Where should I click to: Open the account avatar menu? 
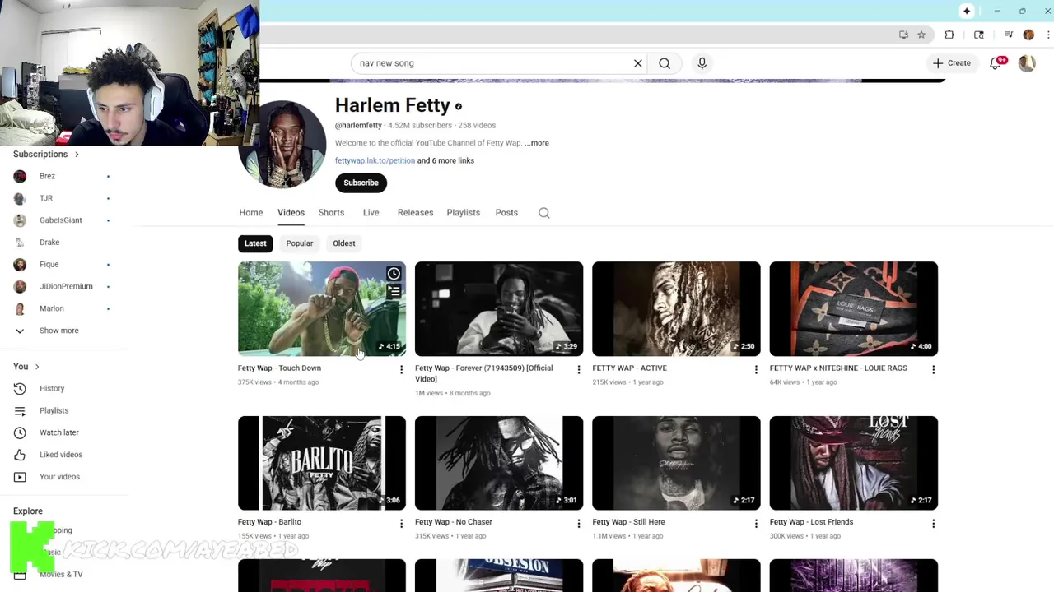[1027, 63]
